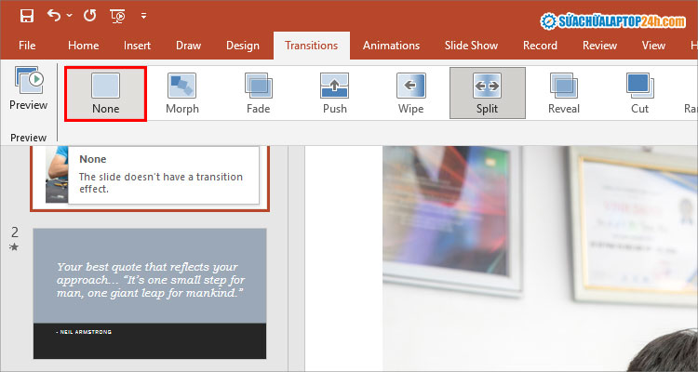Select slide 2 thumbnail with Armstrong quote
Image resolution: width=698 pixels, height=372 pixels.
coord(150,293)
